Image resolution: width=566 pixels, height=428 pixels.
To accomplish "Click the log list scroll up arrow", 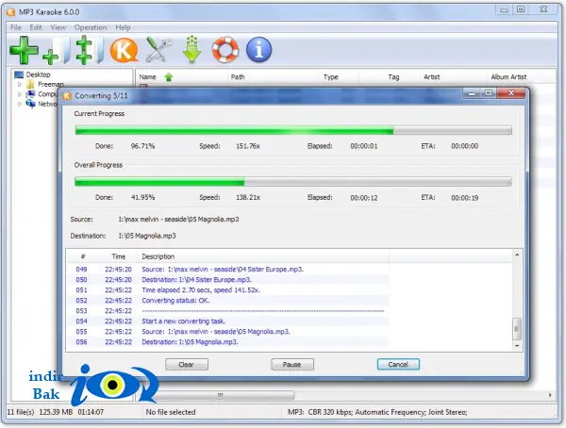I will click(517, 255).
